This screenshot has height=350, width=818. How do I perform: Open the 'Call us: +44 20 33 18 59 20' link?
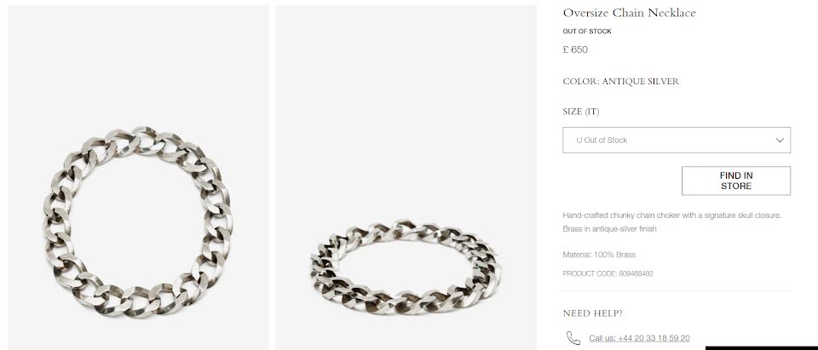tap(639, 338)
